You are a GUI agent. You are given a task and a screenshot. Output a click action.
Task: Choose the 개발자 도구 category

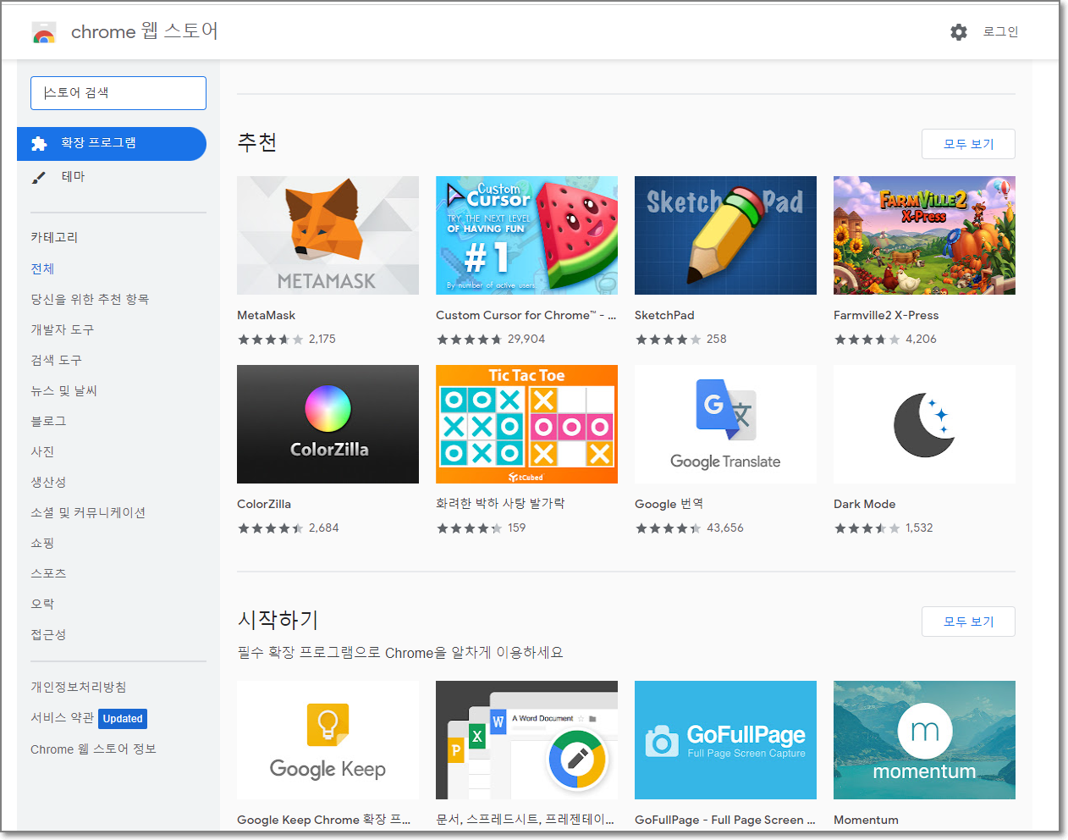(62, 329)
